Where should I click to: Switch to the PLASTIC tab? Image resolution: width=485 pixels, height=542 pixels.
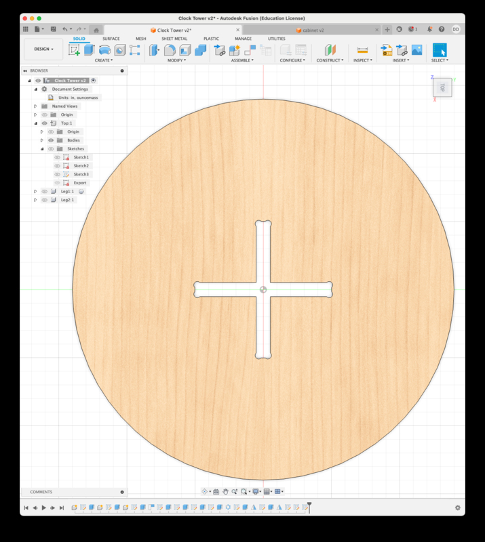(x=211, y=39)
